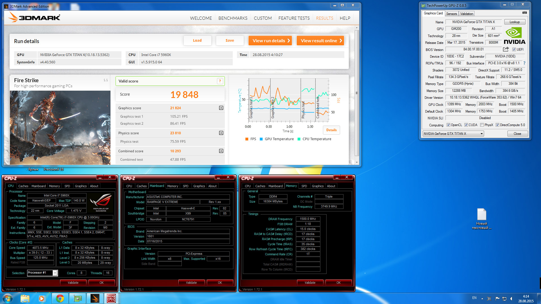541x304 pixels.
Task: Click the Valid score help question icon
Action: coord(220,81)
